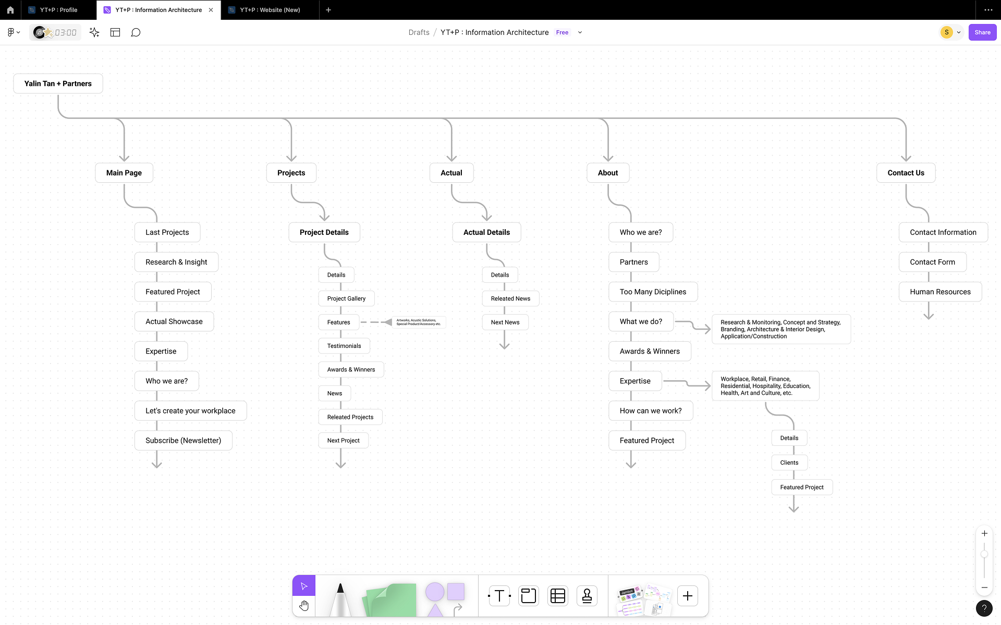
Task: Open the Drafts breadcrumb link
Action: (419, 32)
